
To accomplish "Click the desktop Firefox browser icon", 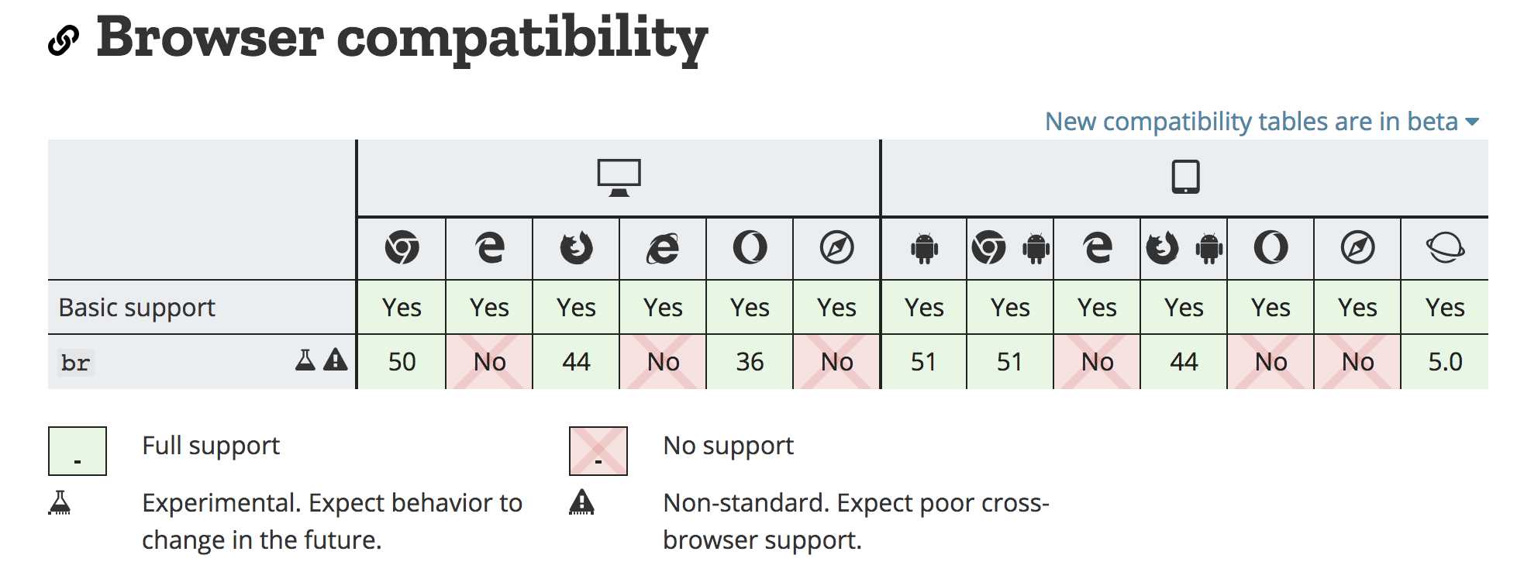I will [x=576, y=248].
